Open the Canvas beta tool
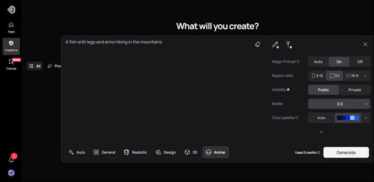The width and height of the screenshot is (374, 182). 11,64
